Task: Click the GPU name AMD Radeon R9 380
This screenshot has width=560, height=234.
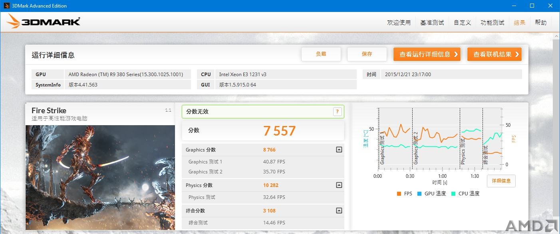Action: pyautogui.click(x=126, y=75)
